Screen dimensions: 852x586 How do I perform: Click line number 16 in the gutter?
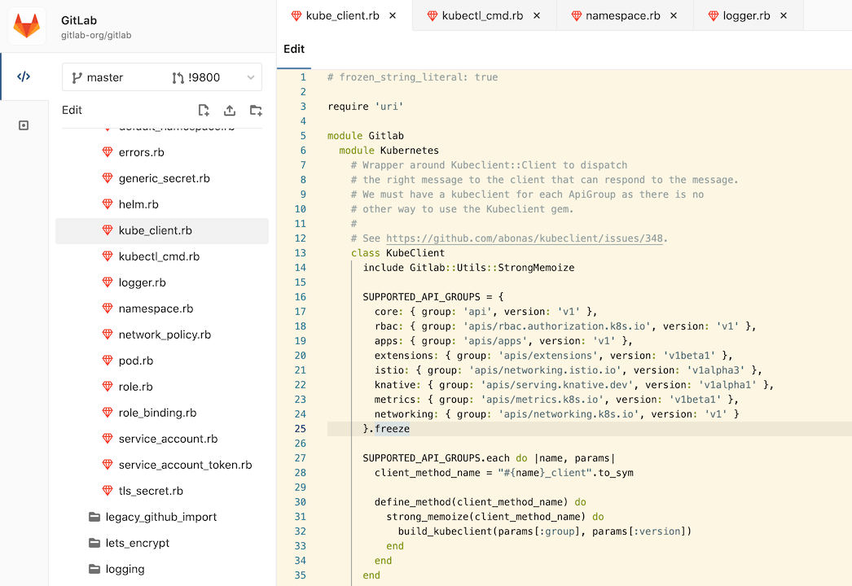[301, 297]
